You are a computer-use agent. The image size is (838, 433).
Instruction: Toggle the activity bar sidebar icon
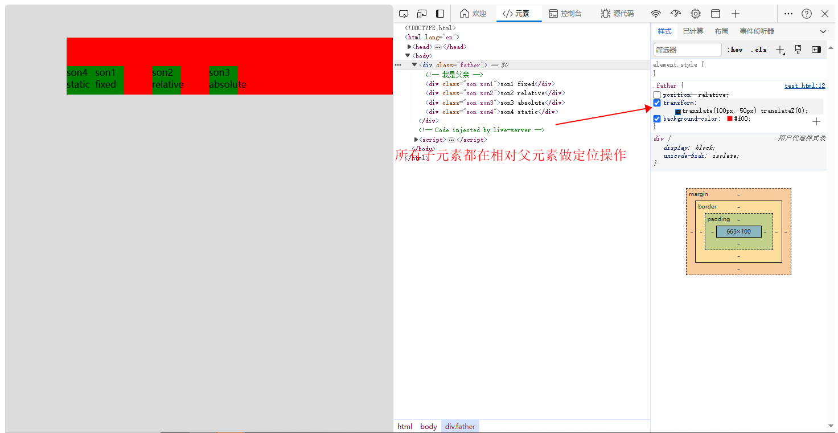click(440, 14)
